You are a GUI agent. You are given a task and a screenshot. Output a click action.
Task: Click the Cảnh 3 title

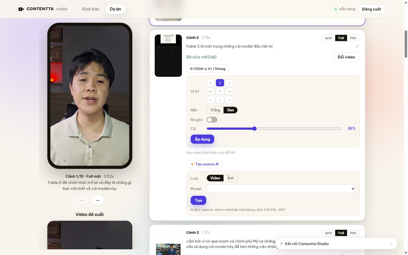pos(192,232)
